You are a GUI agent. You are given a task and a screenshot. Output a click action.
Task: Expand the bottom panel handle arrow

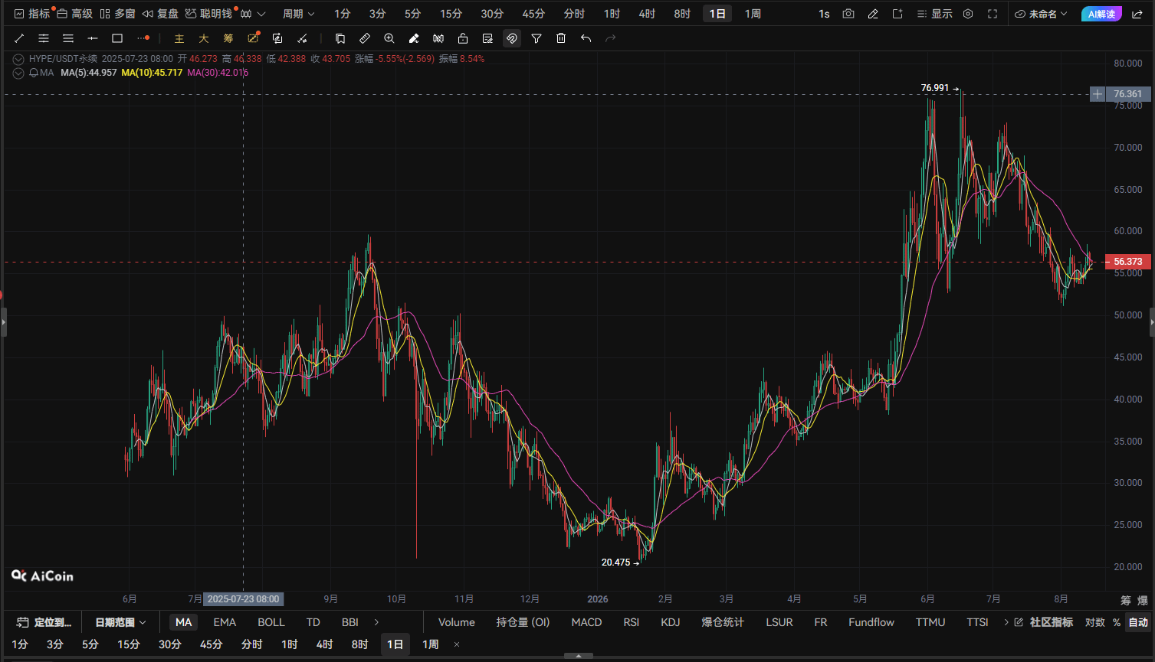578,657
